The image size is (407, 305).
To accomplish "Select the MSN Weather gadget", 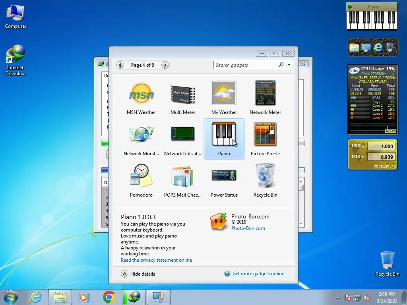I will point(141,98).
